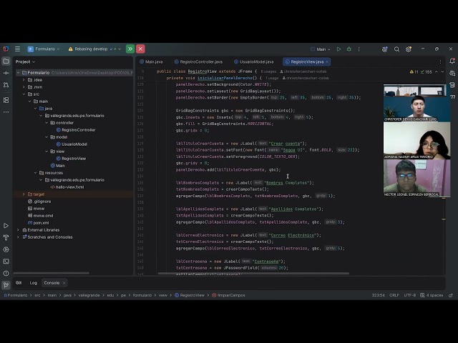Click editor horizontal scrollbar
Image resolution: width=458 pixels, height=343 pixels.
[x=253, y=273]
